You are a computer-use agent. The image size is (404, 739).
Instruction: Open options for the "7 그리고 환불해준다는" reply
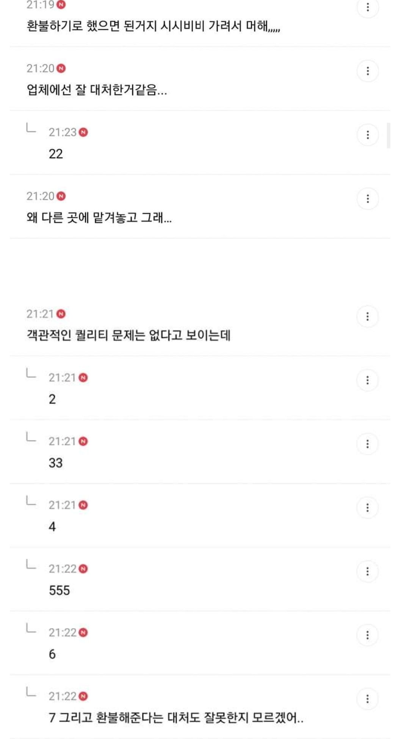click(367, 699)
